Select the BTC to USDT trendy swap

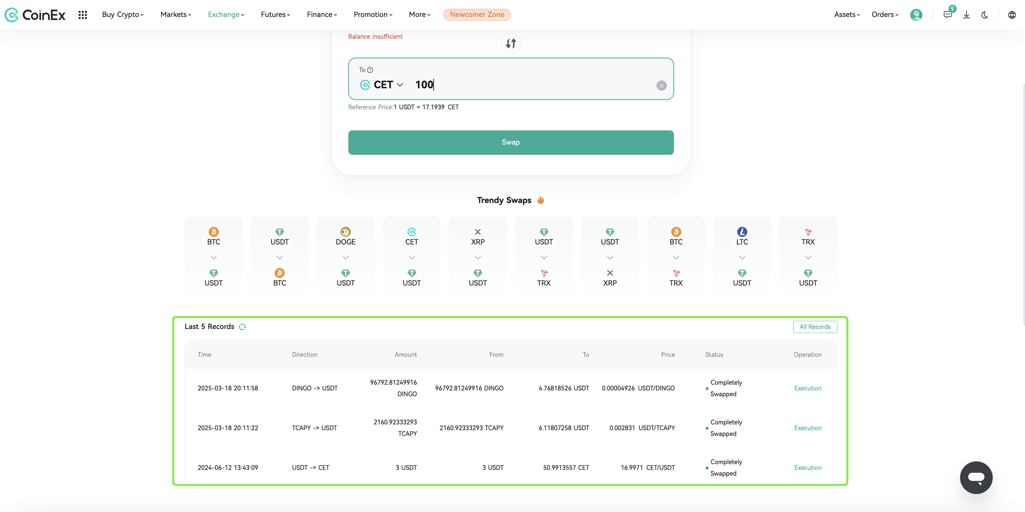pyautogui.click(x=214, y=257)
